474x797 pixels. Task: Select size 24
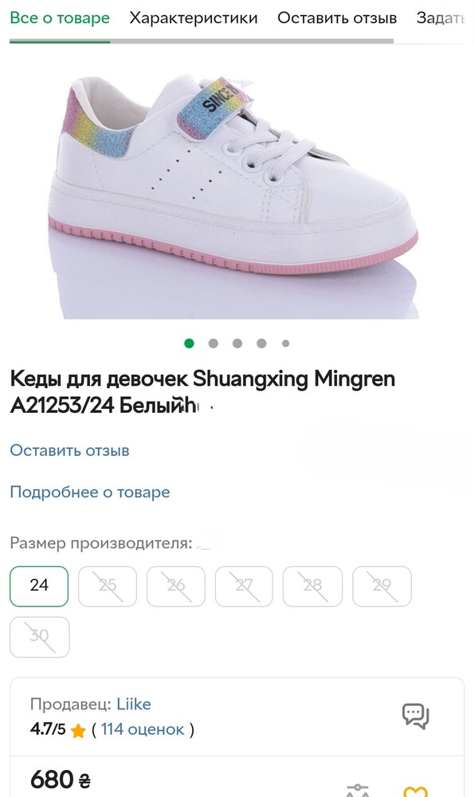click(39, 586)
